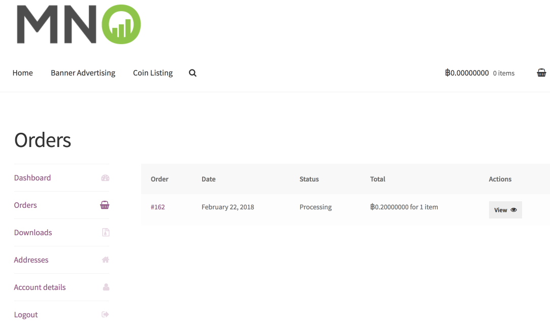Open Dashboard in account sidebar
The width and height of the screenshot is (550, 328).
click(33, 178)
